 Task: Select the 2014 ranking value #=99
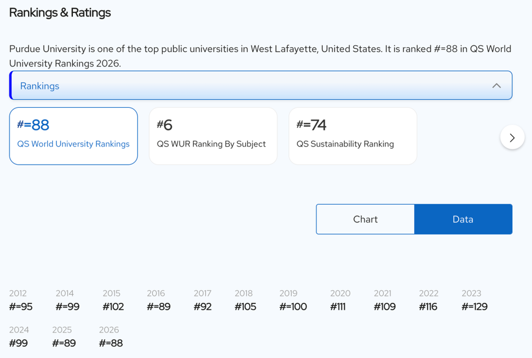pos(68,306)
